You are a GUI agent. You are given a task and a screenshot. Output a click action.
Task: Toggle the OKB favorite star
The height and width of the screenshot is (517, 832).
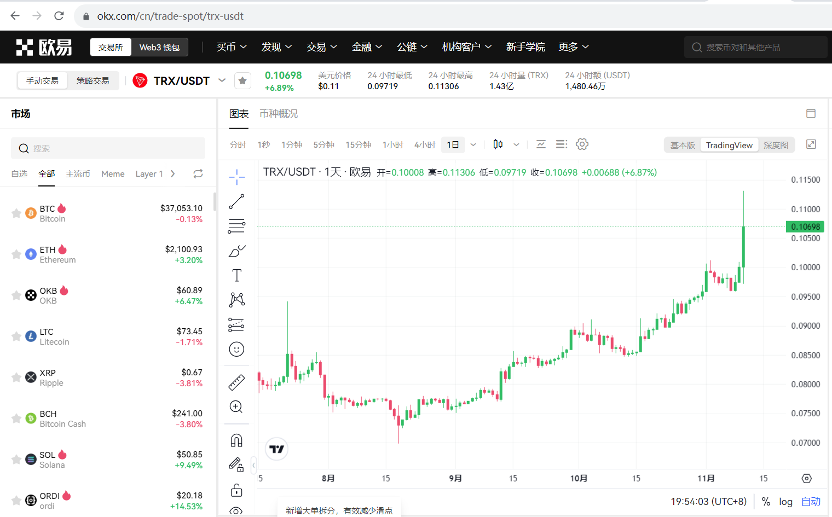[x=16, y=295]
